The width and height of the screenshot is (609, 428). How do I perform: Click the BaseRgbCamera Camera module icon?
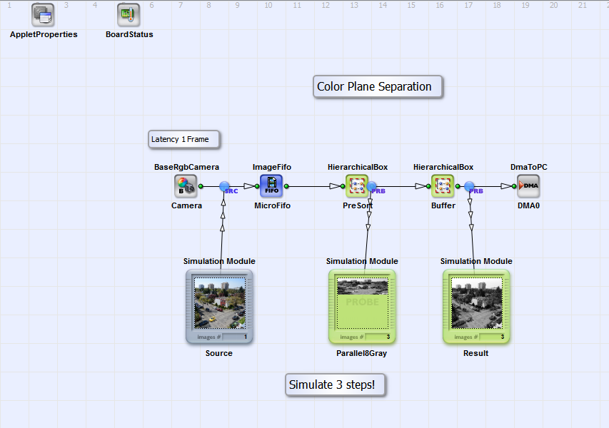click(x=186, y=186)
